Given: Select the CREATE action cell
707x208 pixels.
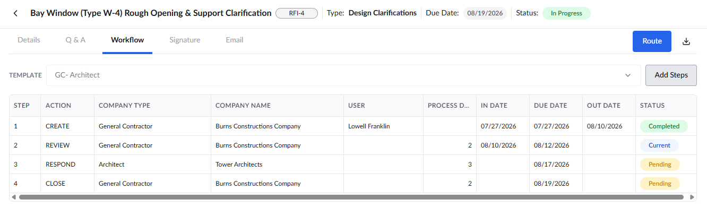Looking at the screenshot, I should coord(67,126).
